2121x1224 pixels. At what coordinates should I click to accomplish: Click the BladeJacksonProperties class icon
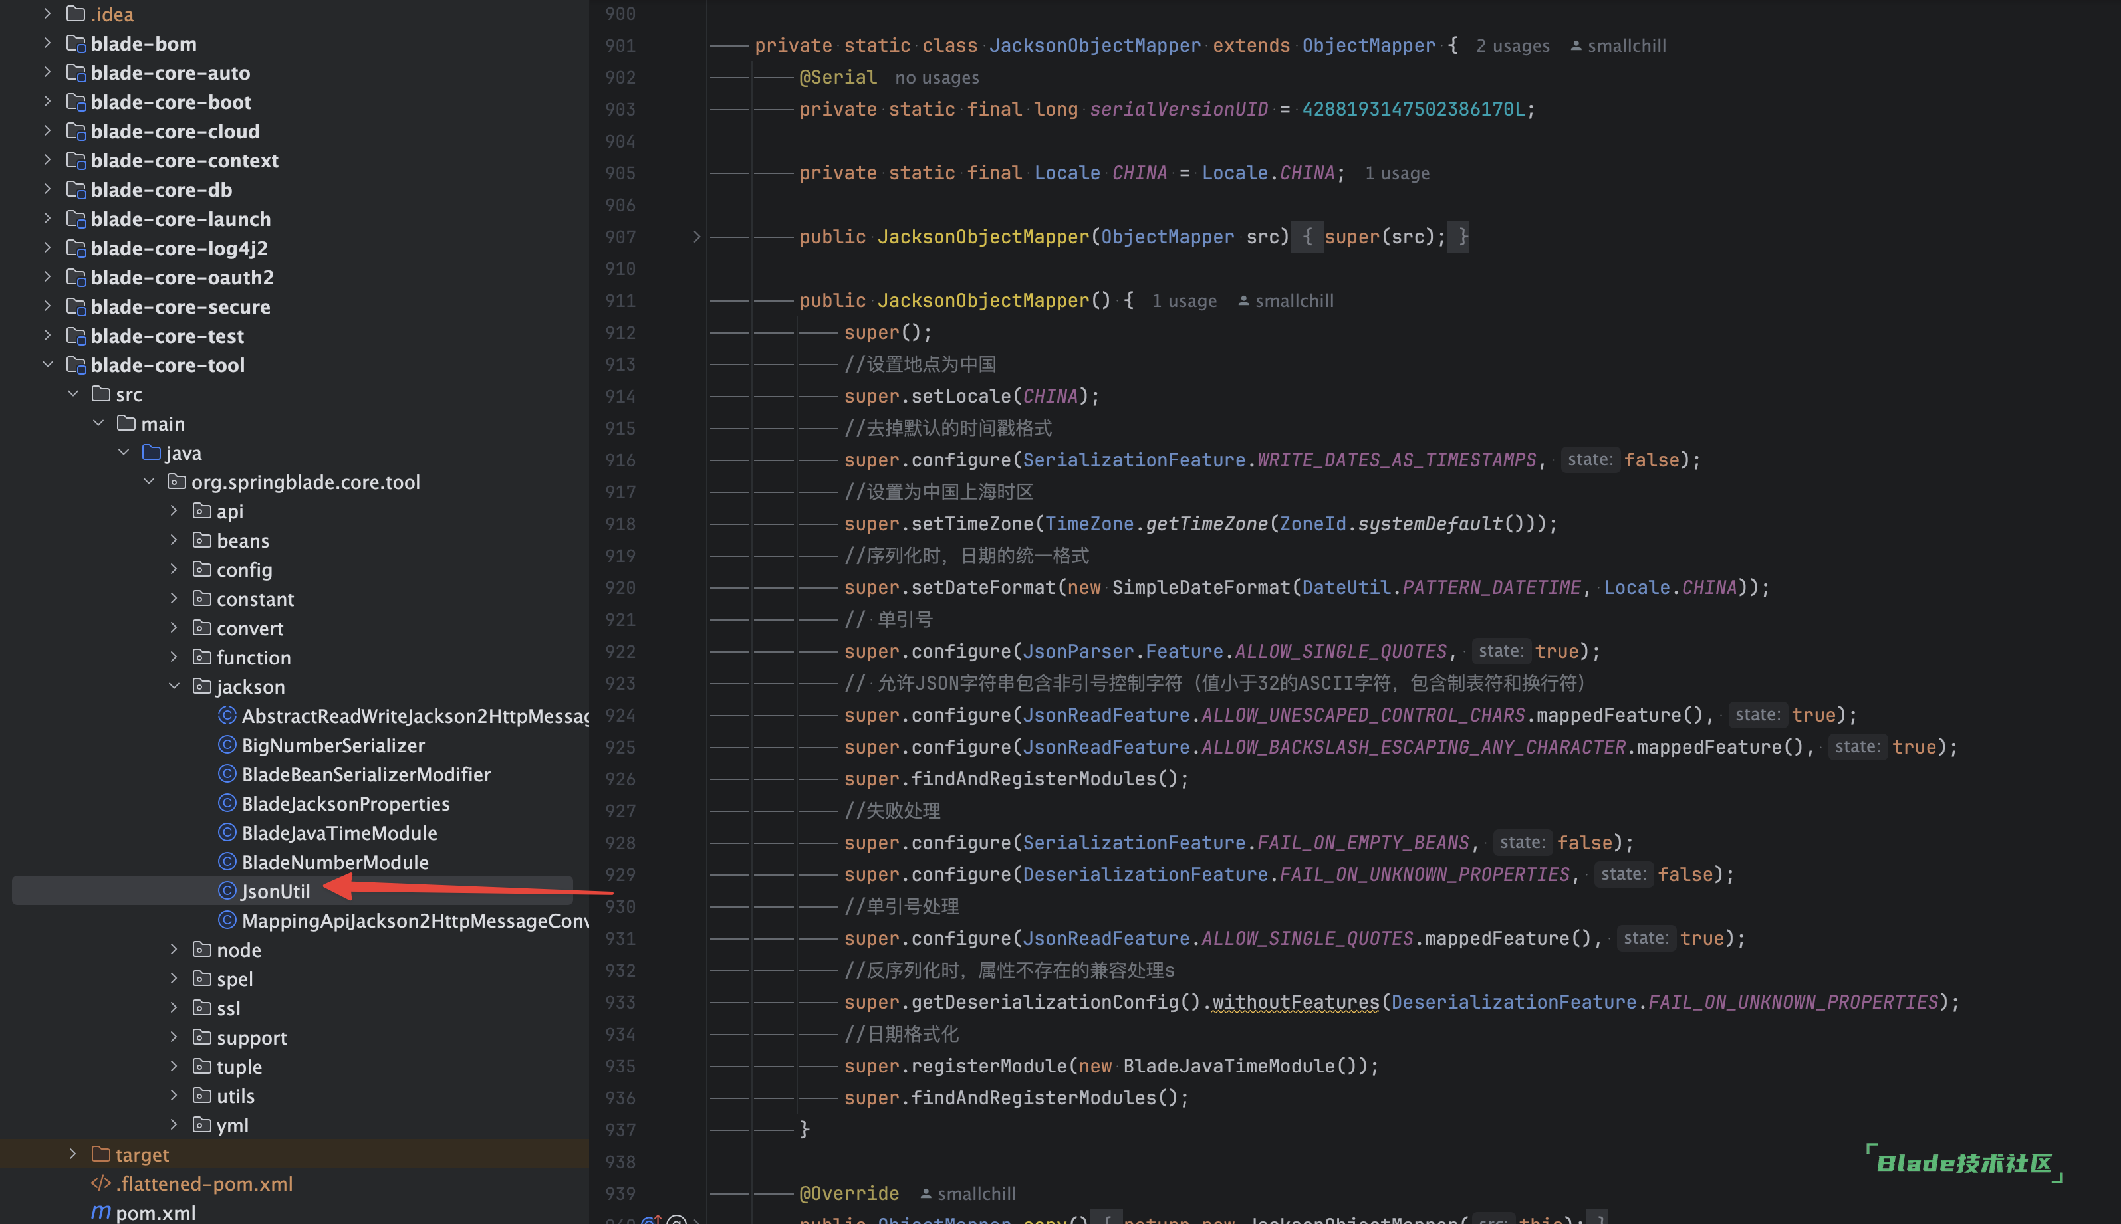(x=227, y=803)
